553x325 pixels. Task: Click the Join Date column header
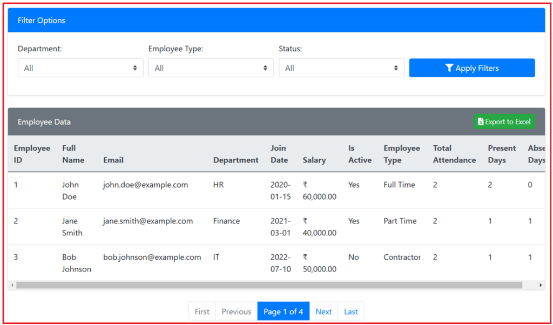coord(279,154)
